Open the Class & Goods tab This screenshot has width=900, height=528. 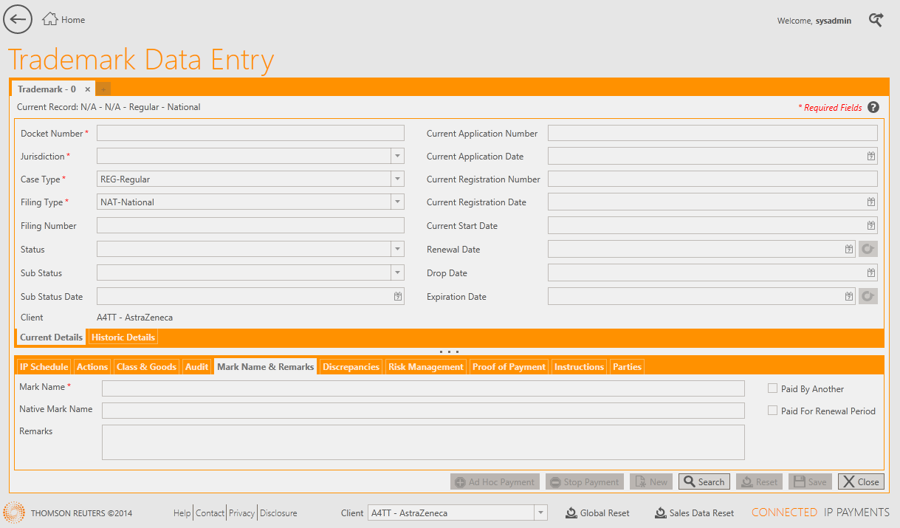coord(146,367)
